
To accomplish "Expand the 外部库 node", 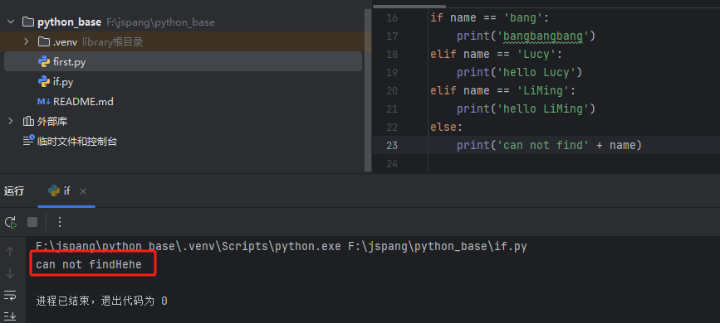I will pos(11,122).
